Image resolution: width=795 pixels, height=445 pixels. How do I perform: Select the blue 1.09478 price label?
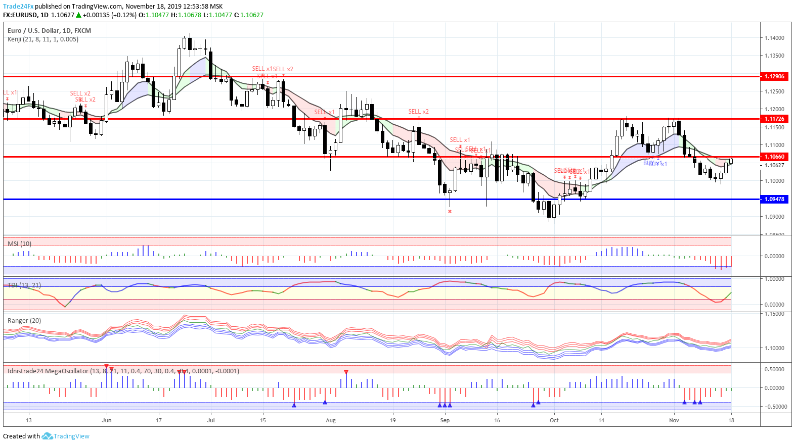[774, 199]
